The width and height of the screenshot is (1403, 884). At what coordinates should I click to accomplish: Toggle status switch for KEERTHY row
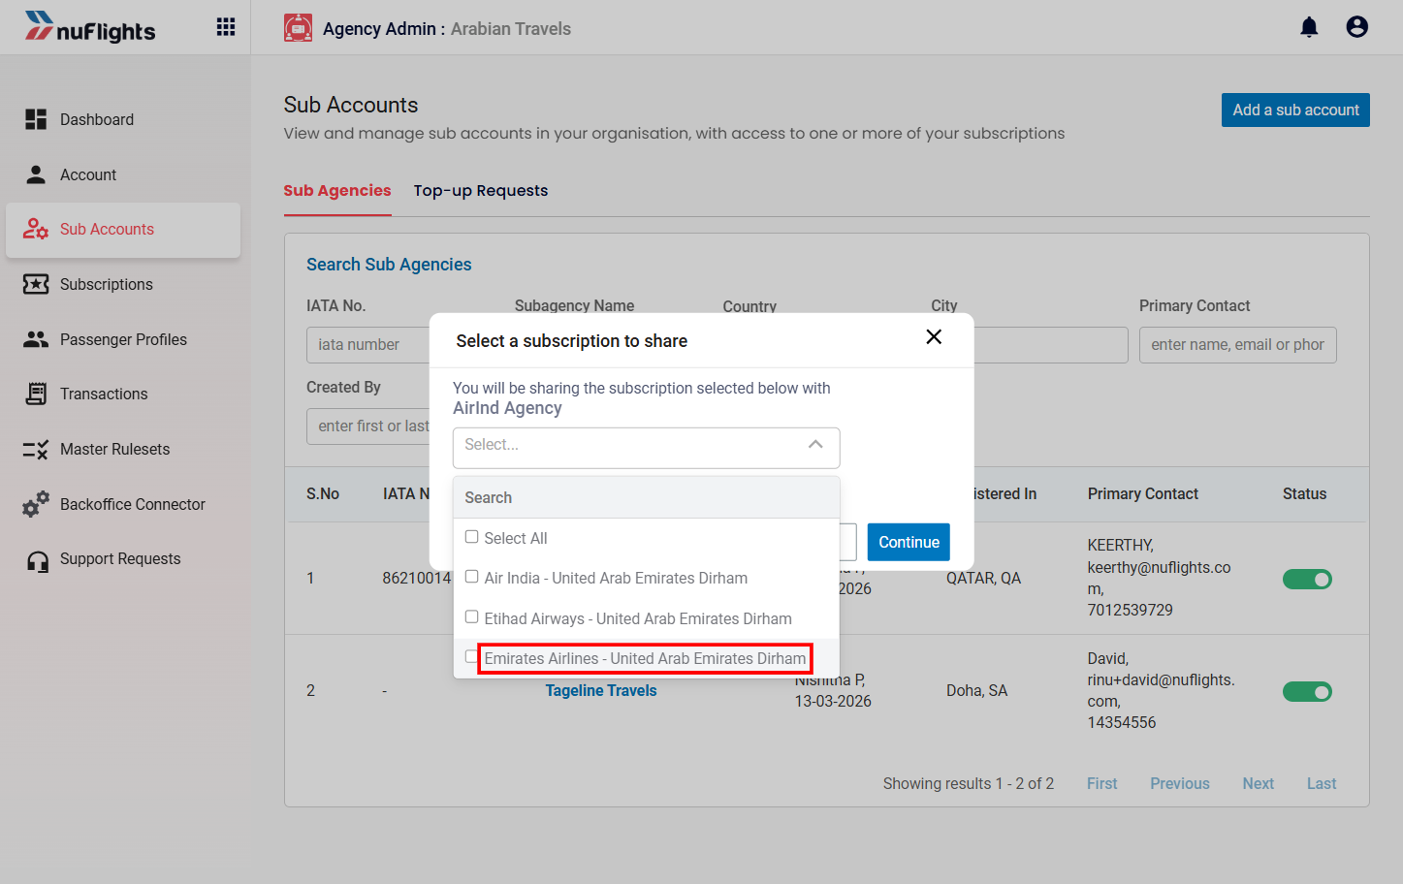[x=1307, y=579]
